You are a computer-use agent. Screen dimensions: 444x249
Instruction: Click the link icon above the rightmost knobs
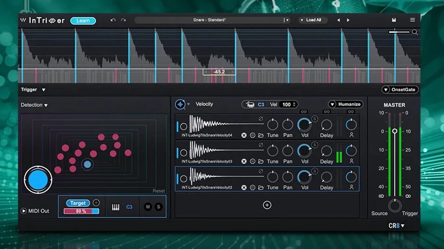[x=351, y=112]
